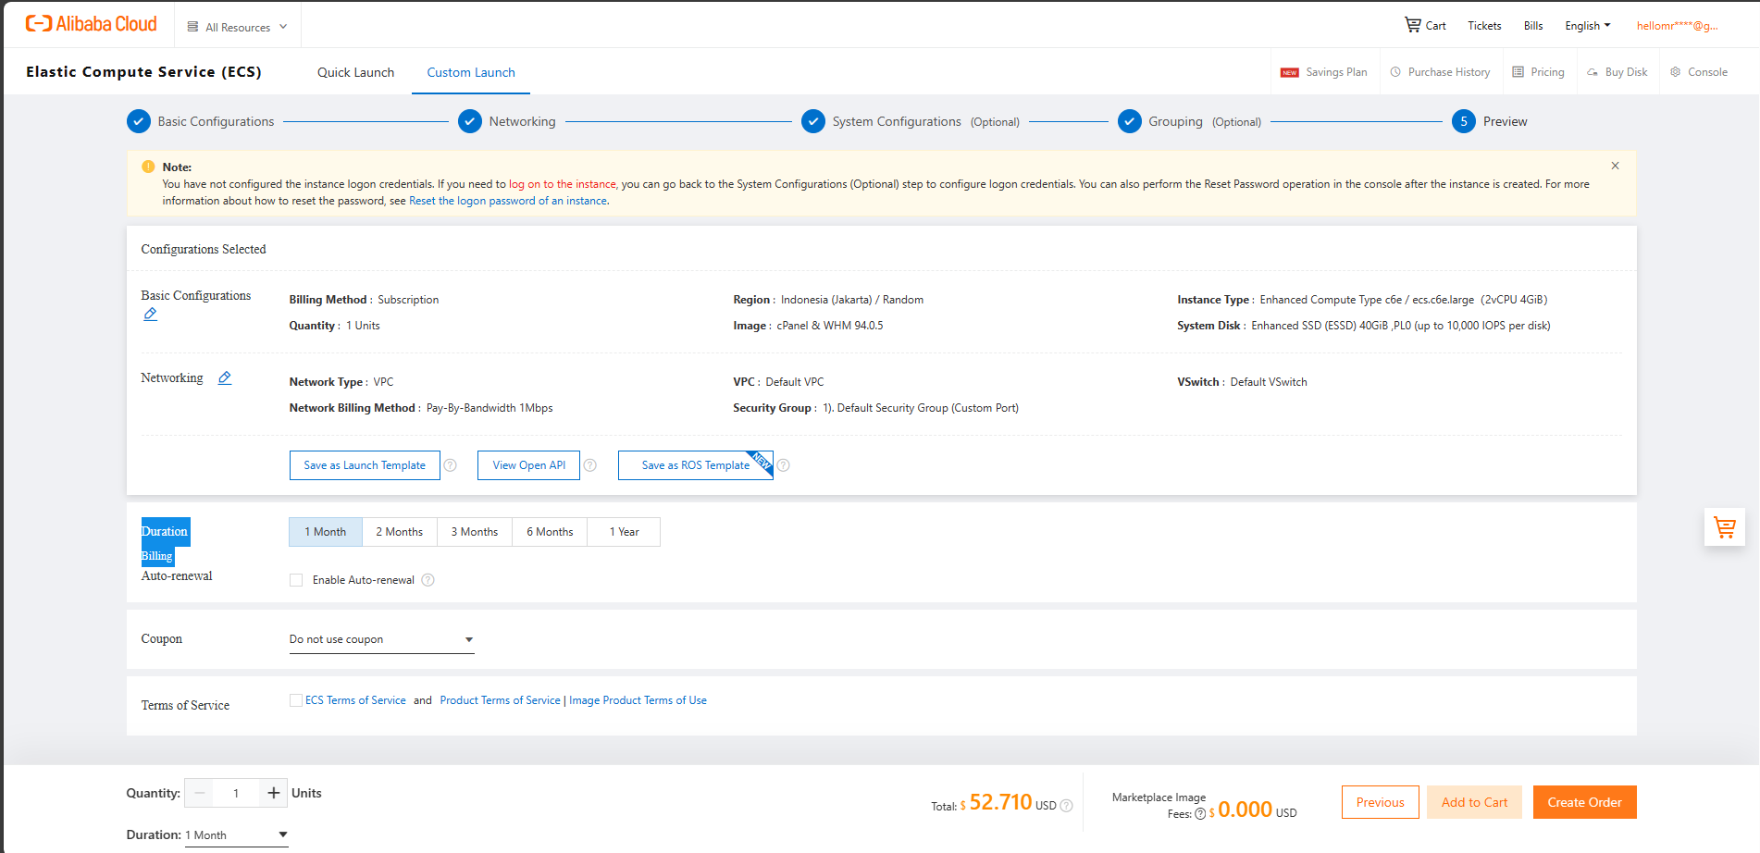
Task: Open the account menu hellomr
Action: tap(1677, 26)
